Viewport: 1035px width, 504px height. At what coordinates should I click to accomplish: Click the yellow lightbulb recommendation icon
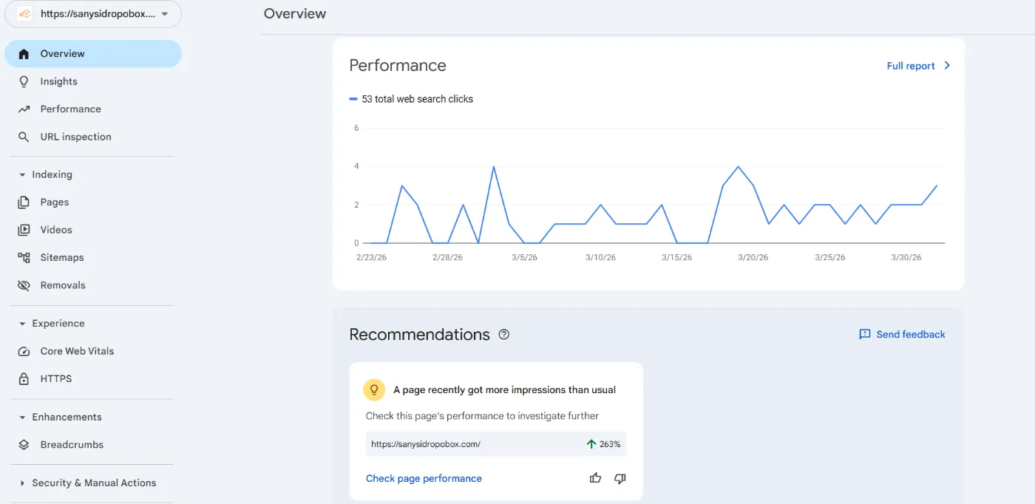click(374, 389)
